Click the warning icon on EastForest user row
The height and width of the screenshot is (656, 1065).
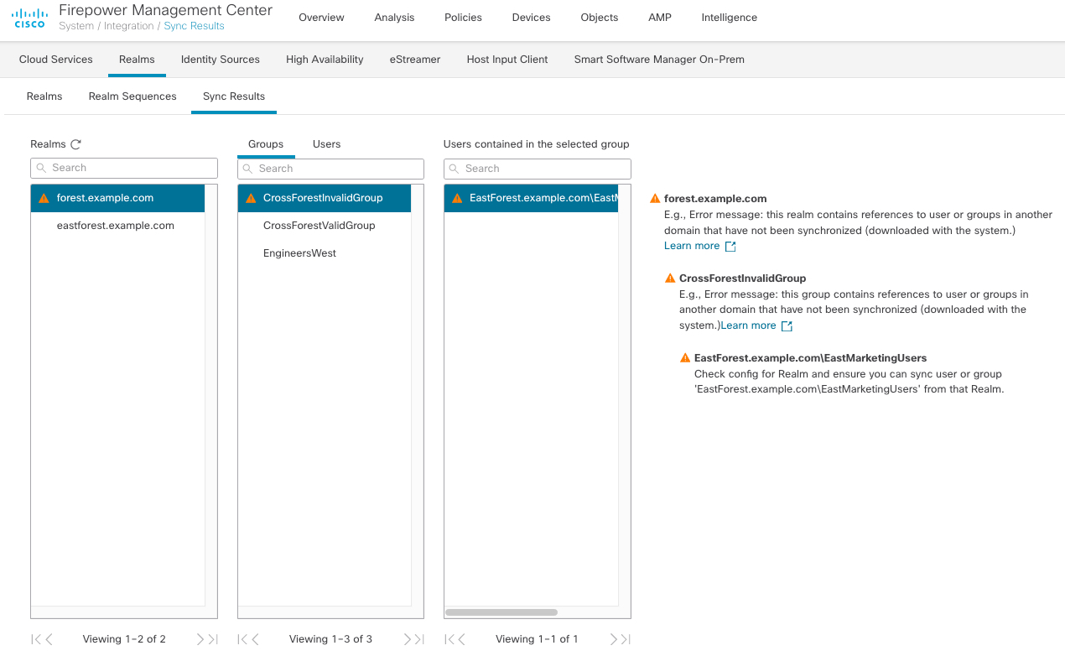457,198
